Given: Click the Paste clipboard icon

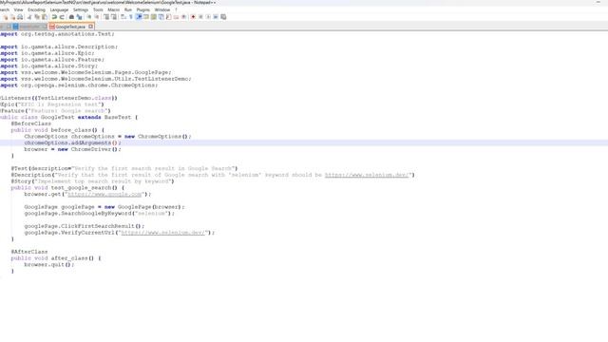Looking at the screenshot, I should 45,17.
